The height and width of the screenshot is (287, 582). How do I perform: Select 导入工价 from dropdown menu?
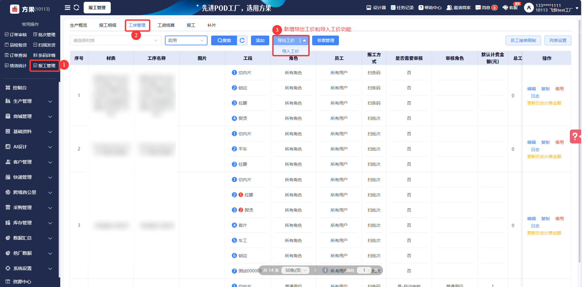291,51
